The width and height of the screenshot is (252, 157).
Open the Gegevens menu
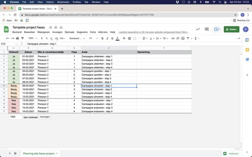click(82, 32)
